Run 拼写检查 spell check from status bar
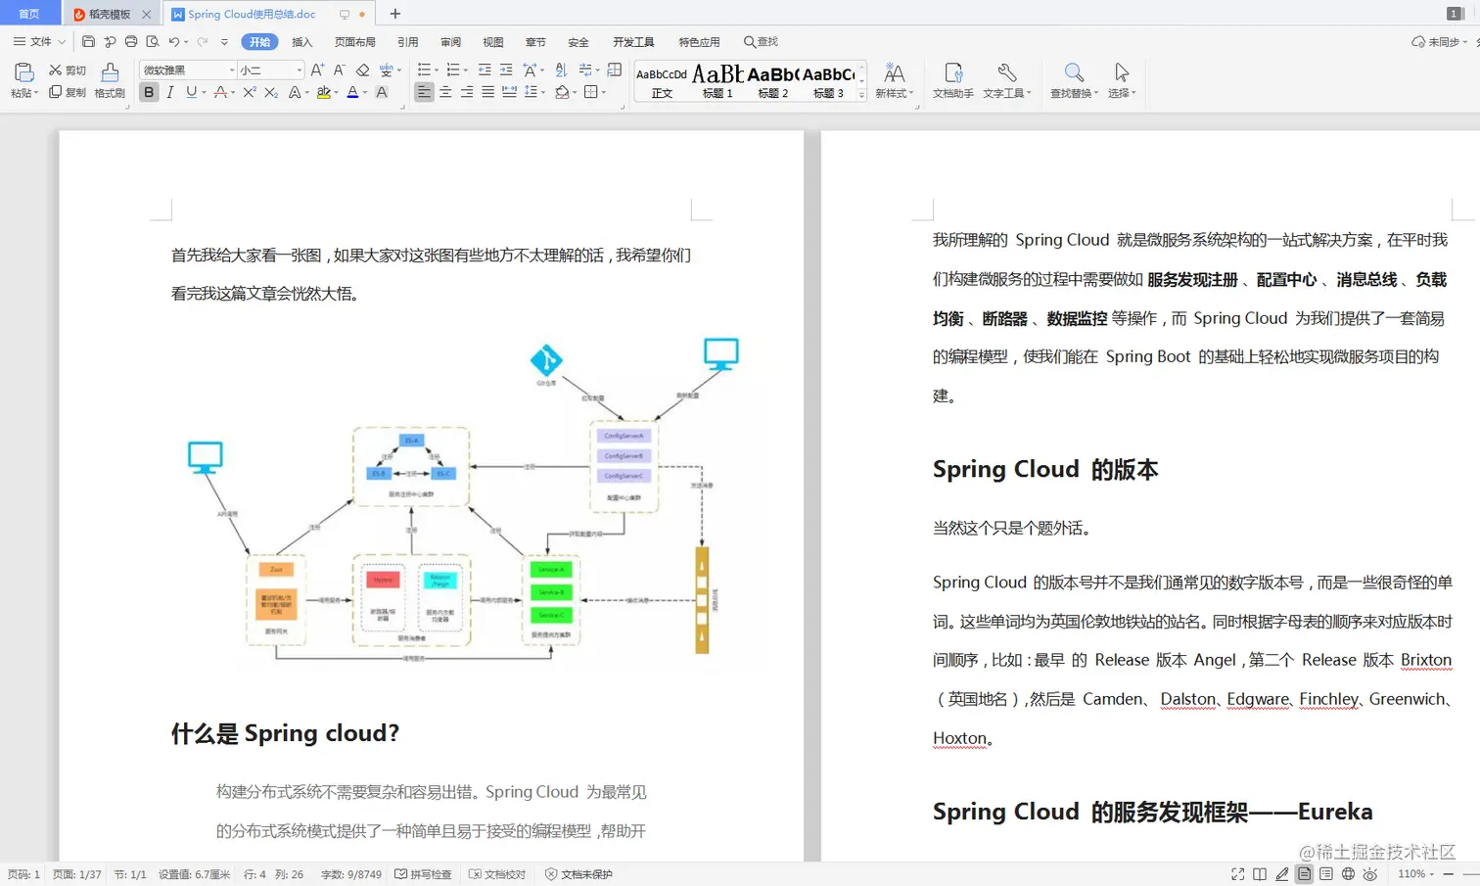The height and width of the screenshot is (886, 1480). point(423,873)
